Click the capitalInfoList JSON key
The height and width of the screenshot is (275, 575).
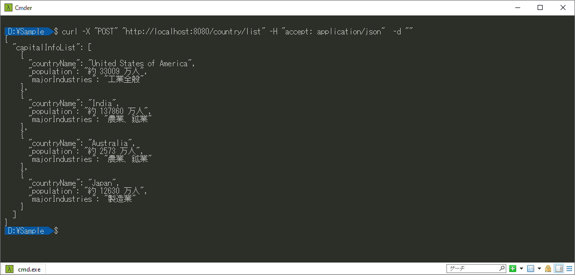(x=49, y=48)
